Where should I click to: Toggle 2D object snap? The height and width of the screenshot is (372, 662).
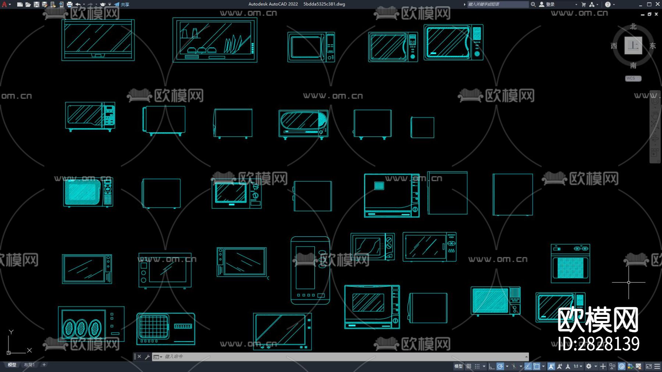pos(537,366)
